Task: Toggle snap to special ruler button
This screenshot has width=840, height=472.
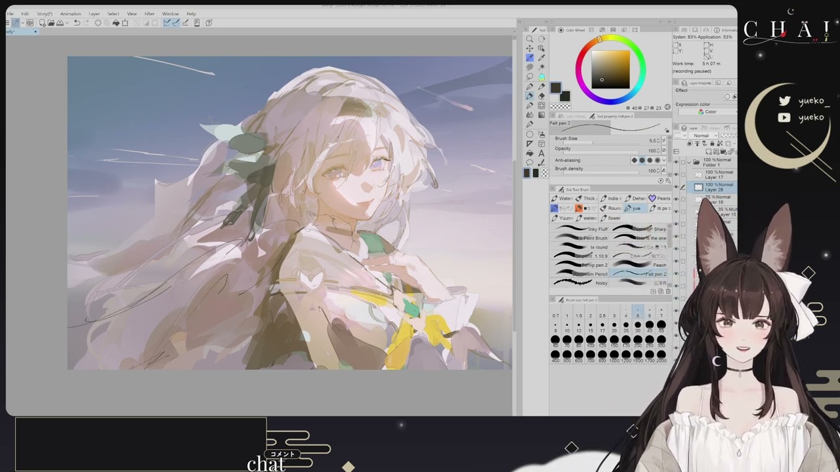Action: pyautogui.click(x=176, y=23)
